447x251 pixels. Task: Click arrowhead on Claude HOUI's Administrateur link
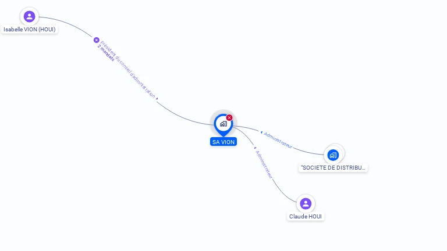click(x=255, y=148)
